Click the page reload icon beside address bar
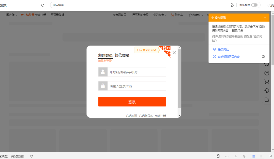Viewport: 274px width, 159px height. click(x=43, y=5)
